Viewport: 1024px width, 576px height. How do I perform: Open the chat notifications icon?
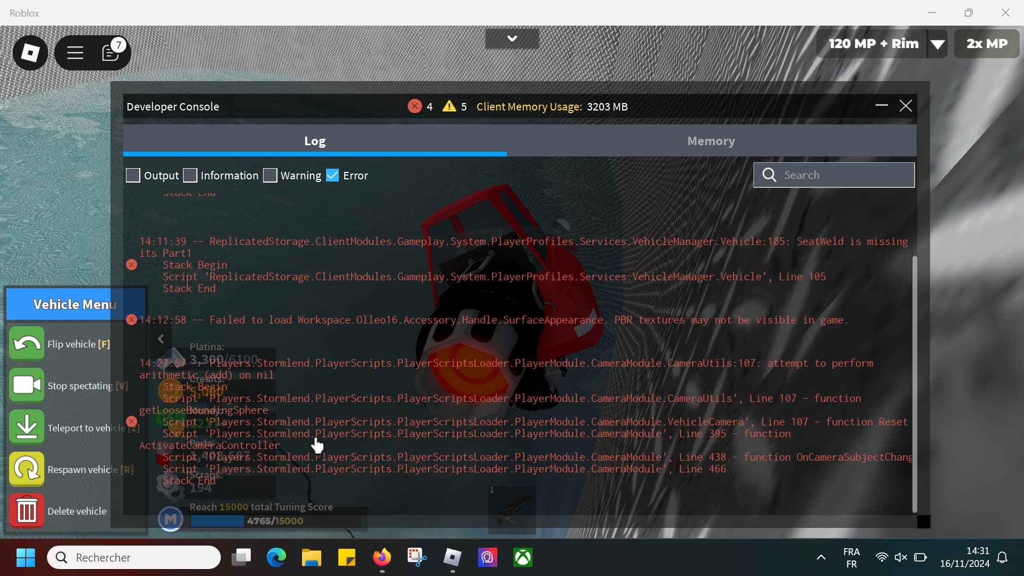pos(110,52)
